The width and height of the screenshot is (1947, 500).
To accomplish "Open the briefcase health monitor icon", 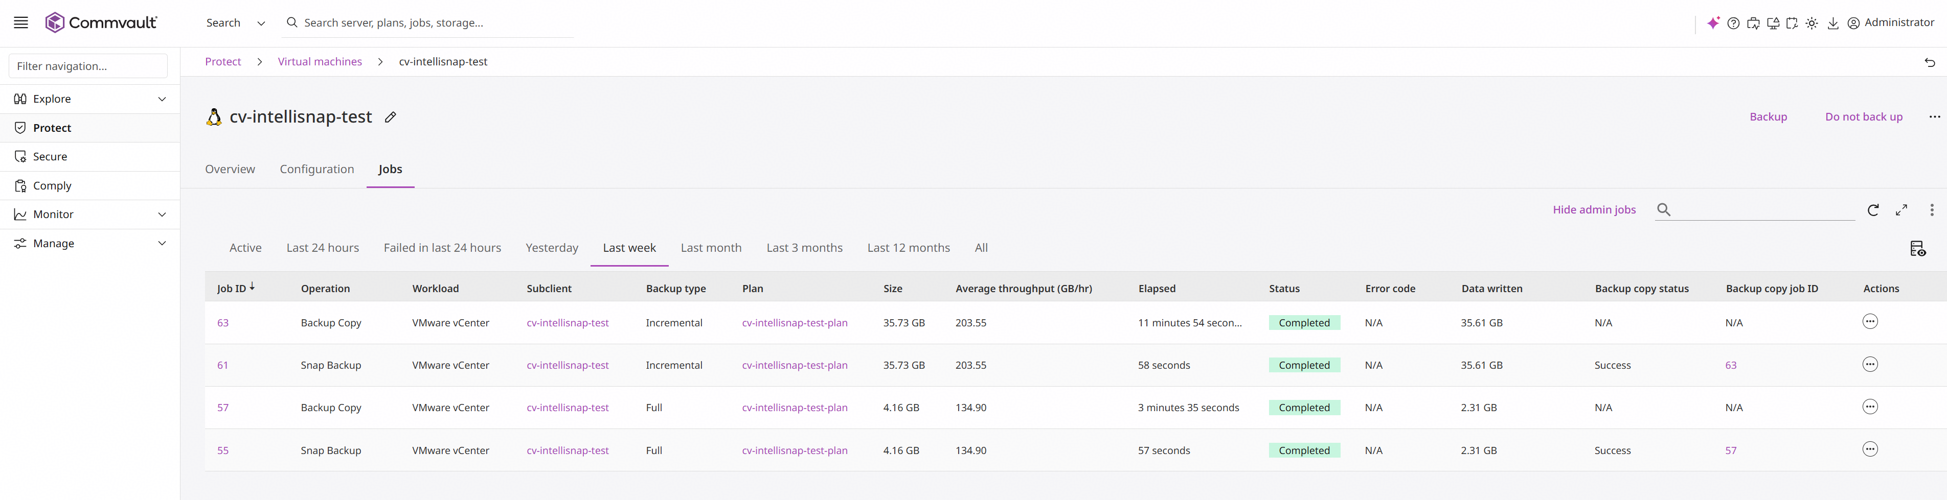I will tap(1754, 23).
